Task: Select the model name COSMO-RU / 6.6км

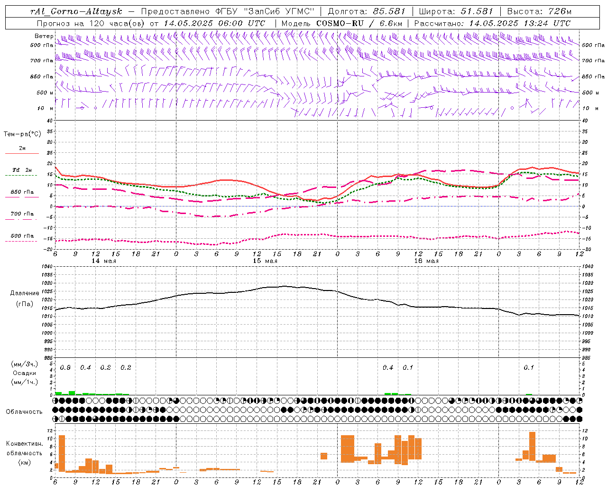Action: coord(359,23)
